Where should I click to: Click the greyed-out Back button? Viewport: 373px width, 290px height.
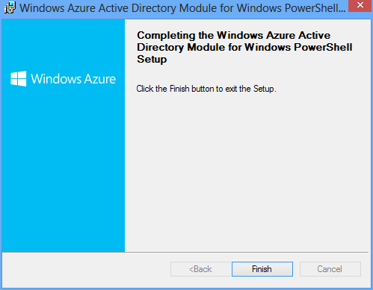tap(201, 269)
